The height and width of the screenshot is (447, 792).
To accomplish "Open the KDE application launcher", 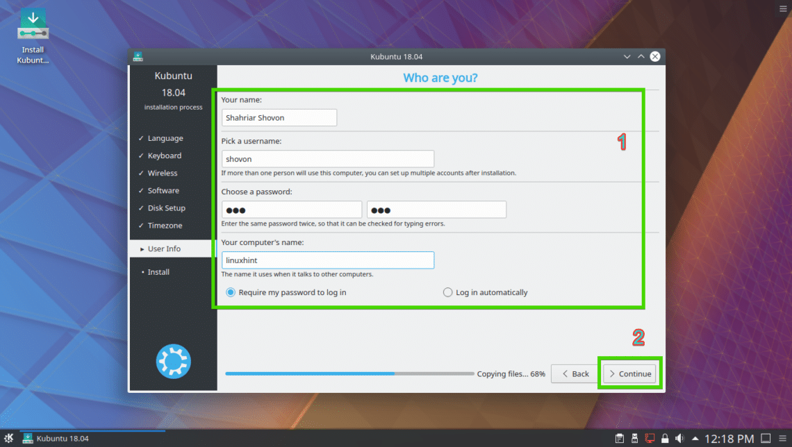I will pyautogui.click(x=8, y=438).
